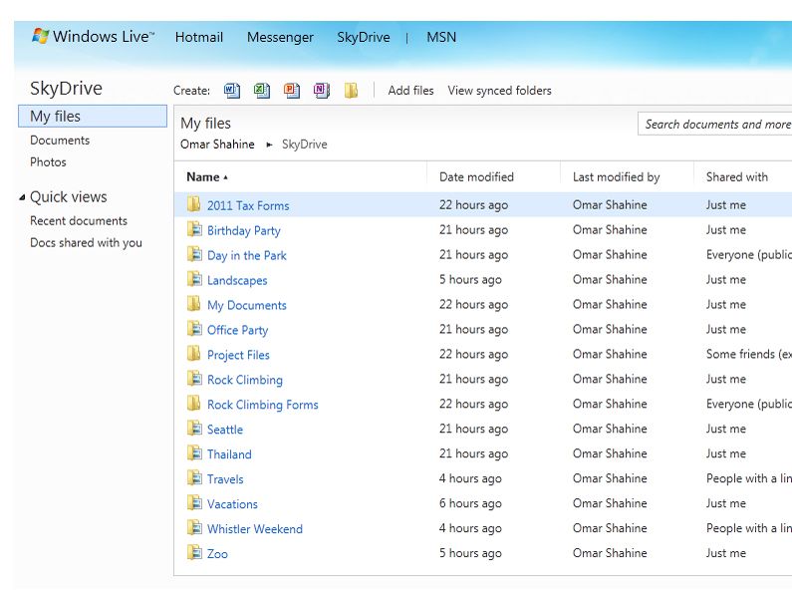
Task: Open the Vacations link
Action: [x=232, y=504]
